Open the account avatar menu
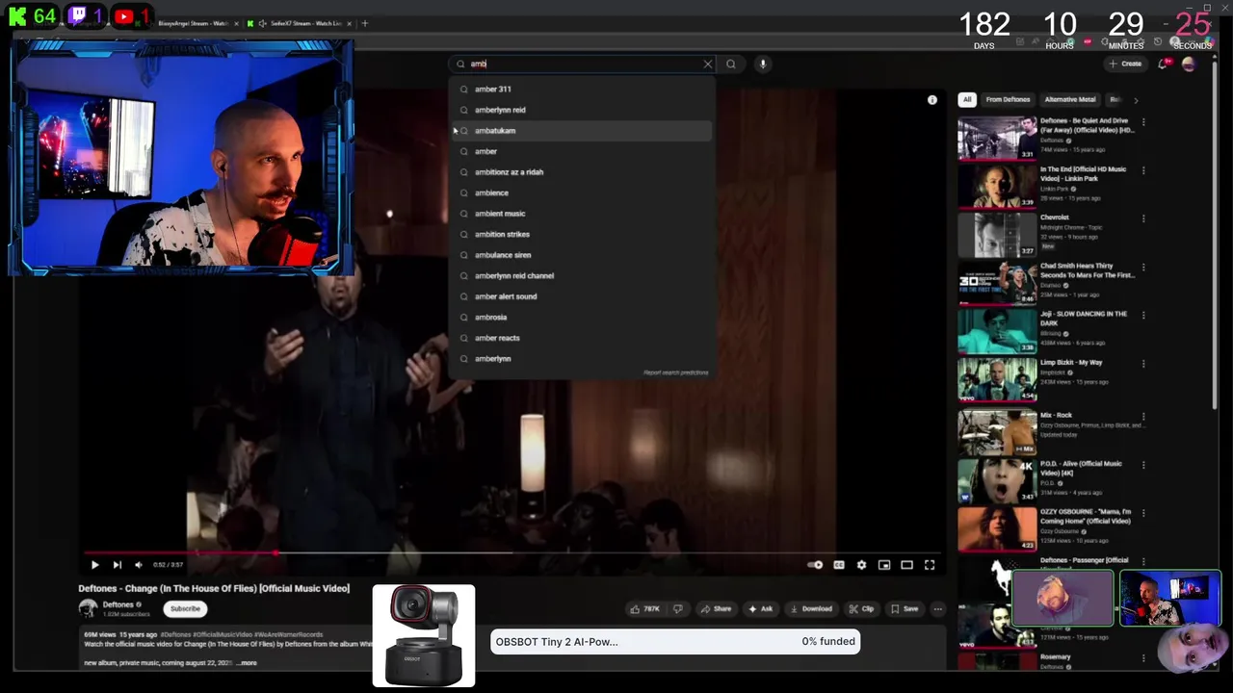 [1189, 64]
